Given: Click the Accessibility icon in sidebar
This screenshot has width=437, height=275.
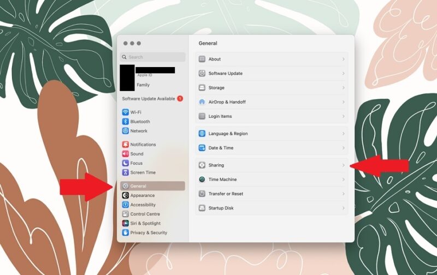Looking at the screenshot, I should point(126,205).
